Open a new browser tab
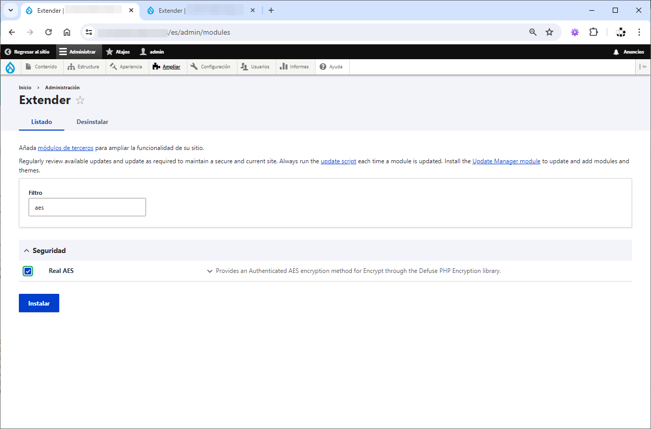This screenshot has height=429, width=651. point(271,10)
